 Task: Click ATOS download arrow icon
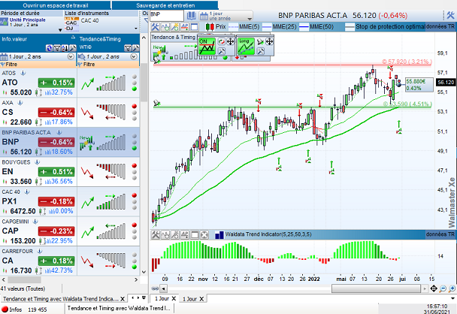click(x=23, y=73)
